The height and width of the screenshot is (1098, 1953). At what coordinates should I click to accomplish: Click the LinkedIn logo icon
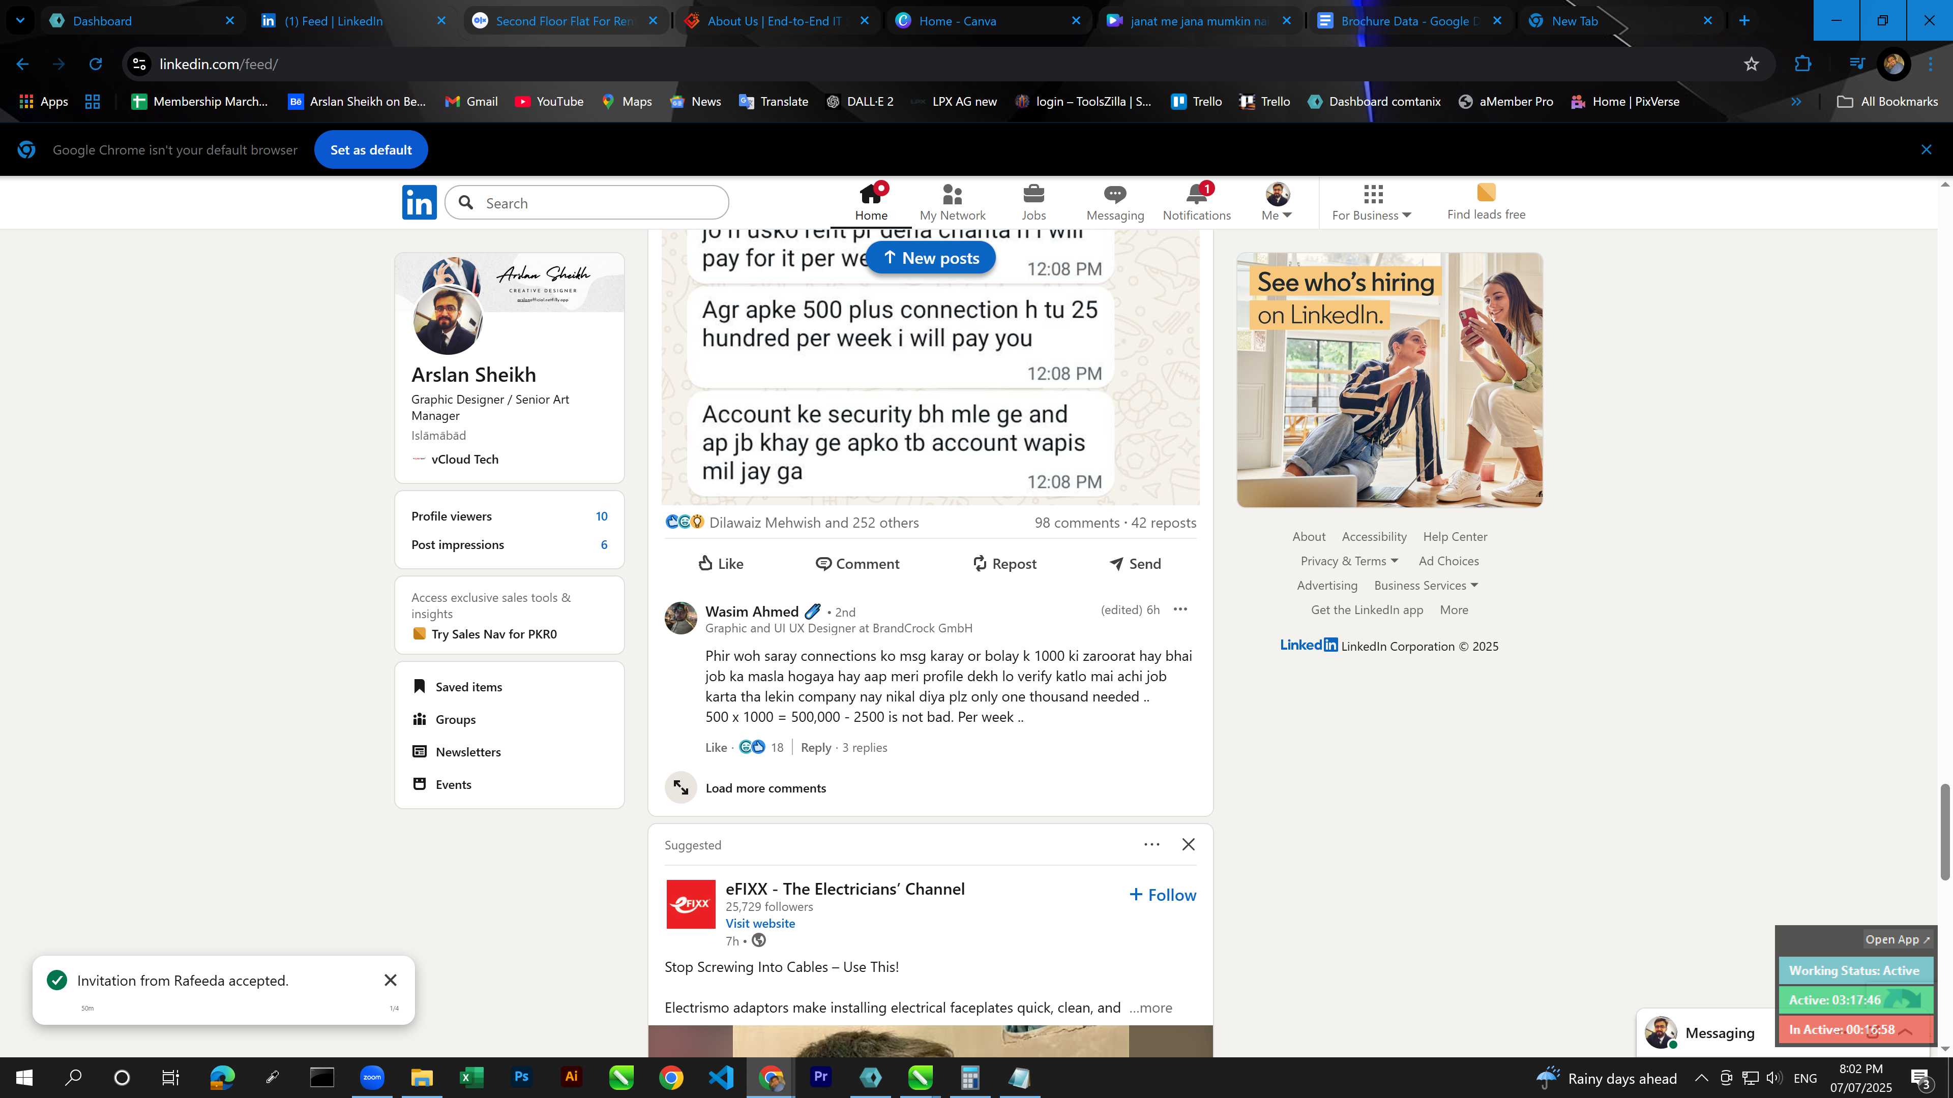pyautogui.click(x=419, y=202)
